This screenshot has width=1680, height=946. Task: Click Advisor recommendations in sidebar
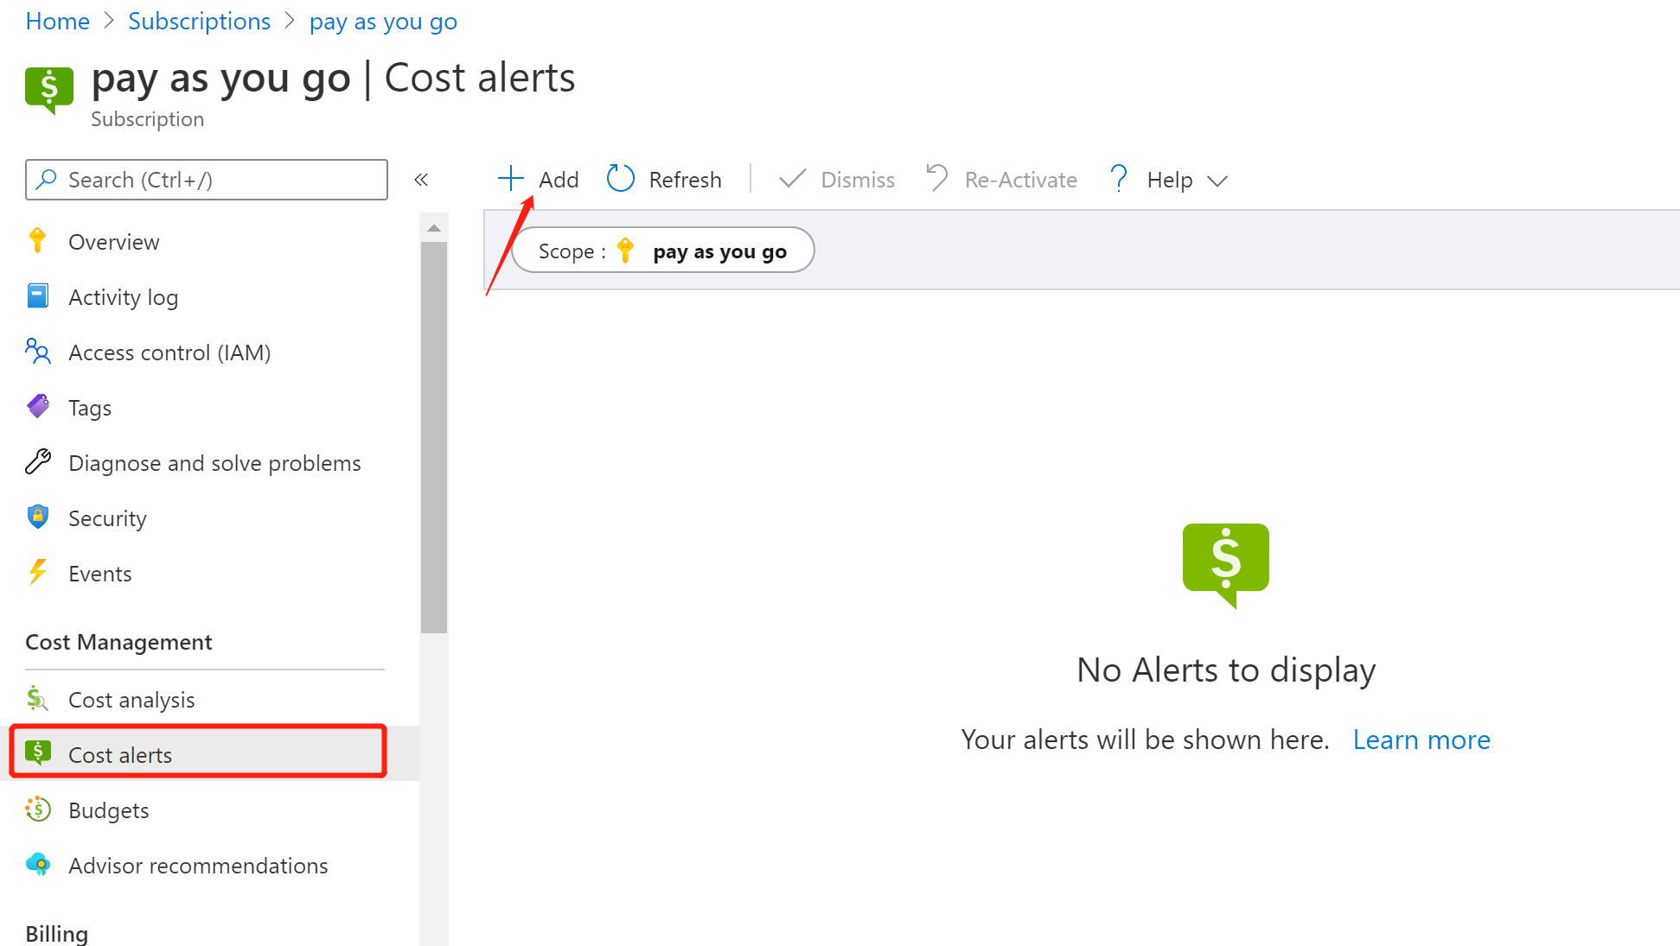[199, 866]
